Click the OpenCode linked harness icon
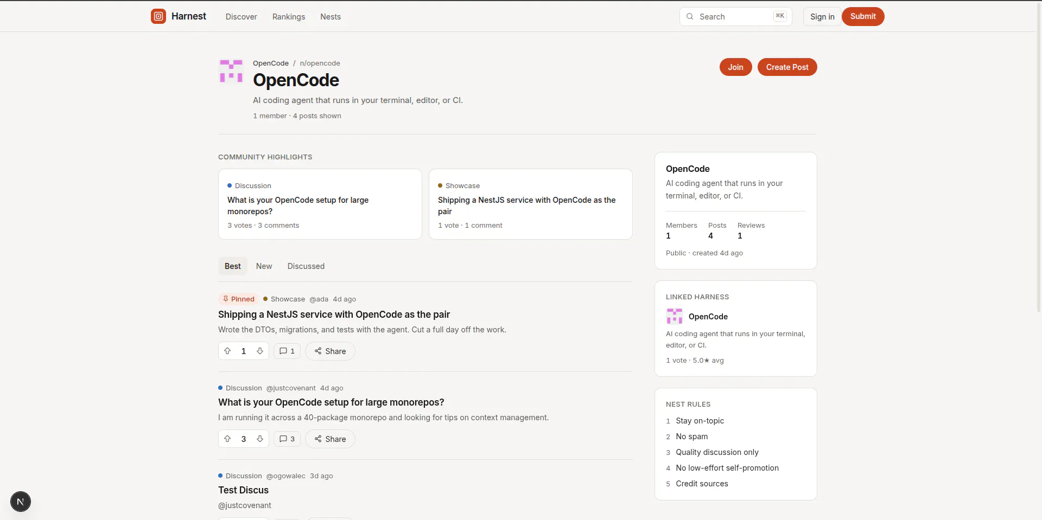The width and height of the screenshot is (1042, 520). [675, 316]
